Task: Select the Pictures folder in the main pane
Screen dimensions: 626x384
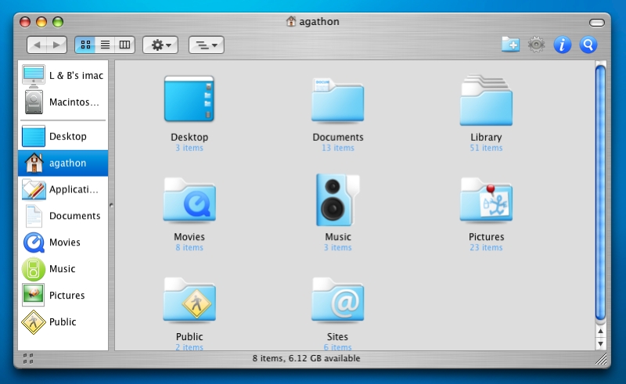Action: (x=486, y=200)
